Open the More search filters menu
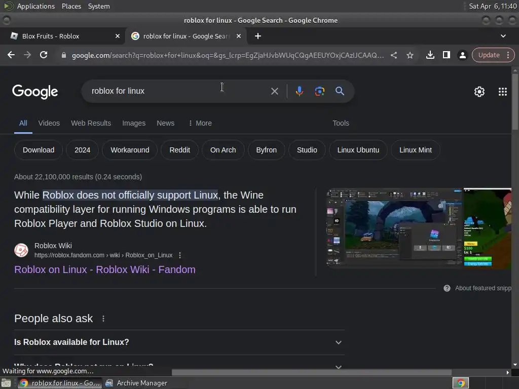This screenshot has height=389, width=519. (x=200, y=123)
